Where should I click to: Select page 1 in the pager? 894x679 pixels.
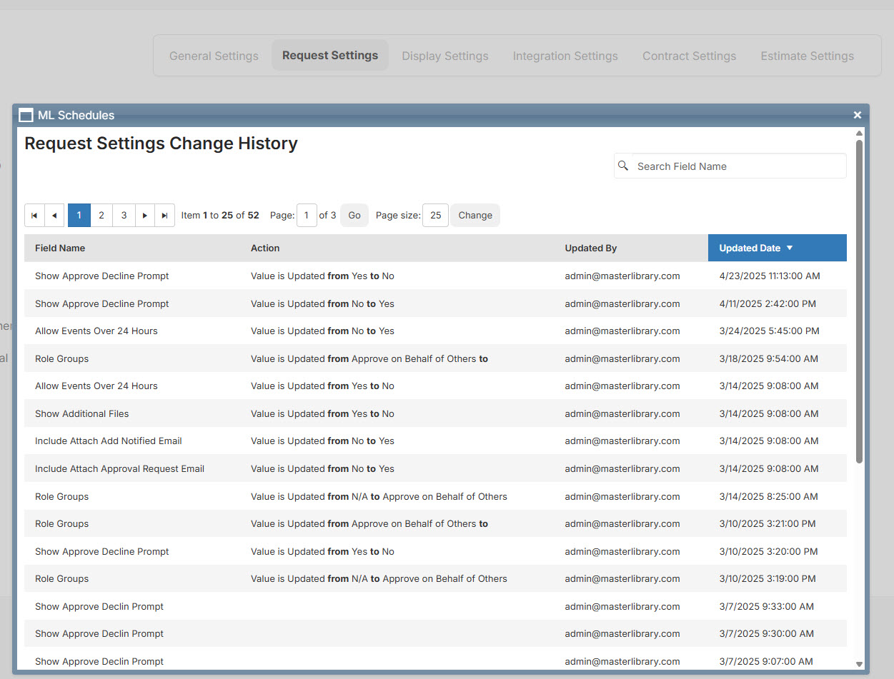click(79, 216)
